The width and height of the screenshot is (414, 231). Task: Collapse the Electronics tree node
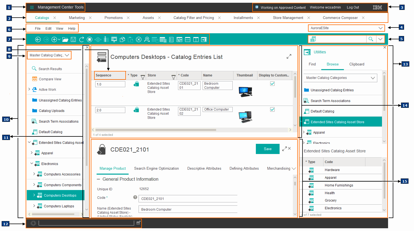click(32, 163)
